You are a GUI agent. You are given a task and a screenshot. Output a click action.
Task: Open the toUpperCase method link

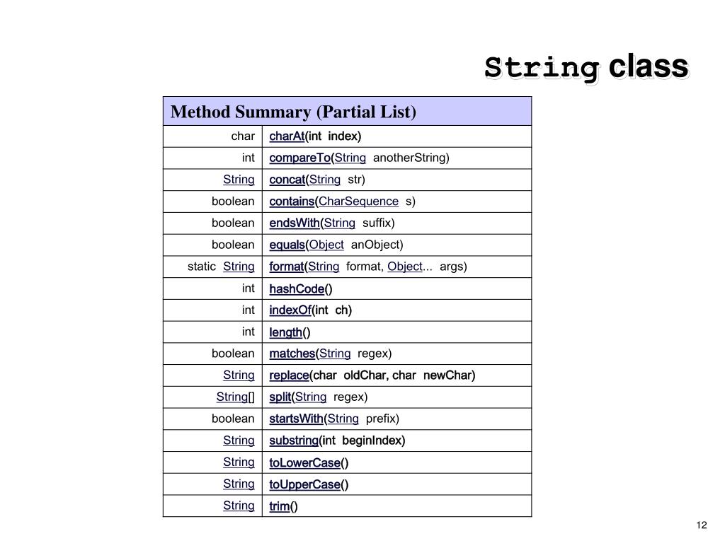pyautogui.click(x=304, y=484)
